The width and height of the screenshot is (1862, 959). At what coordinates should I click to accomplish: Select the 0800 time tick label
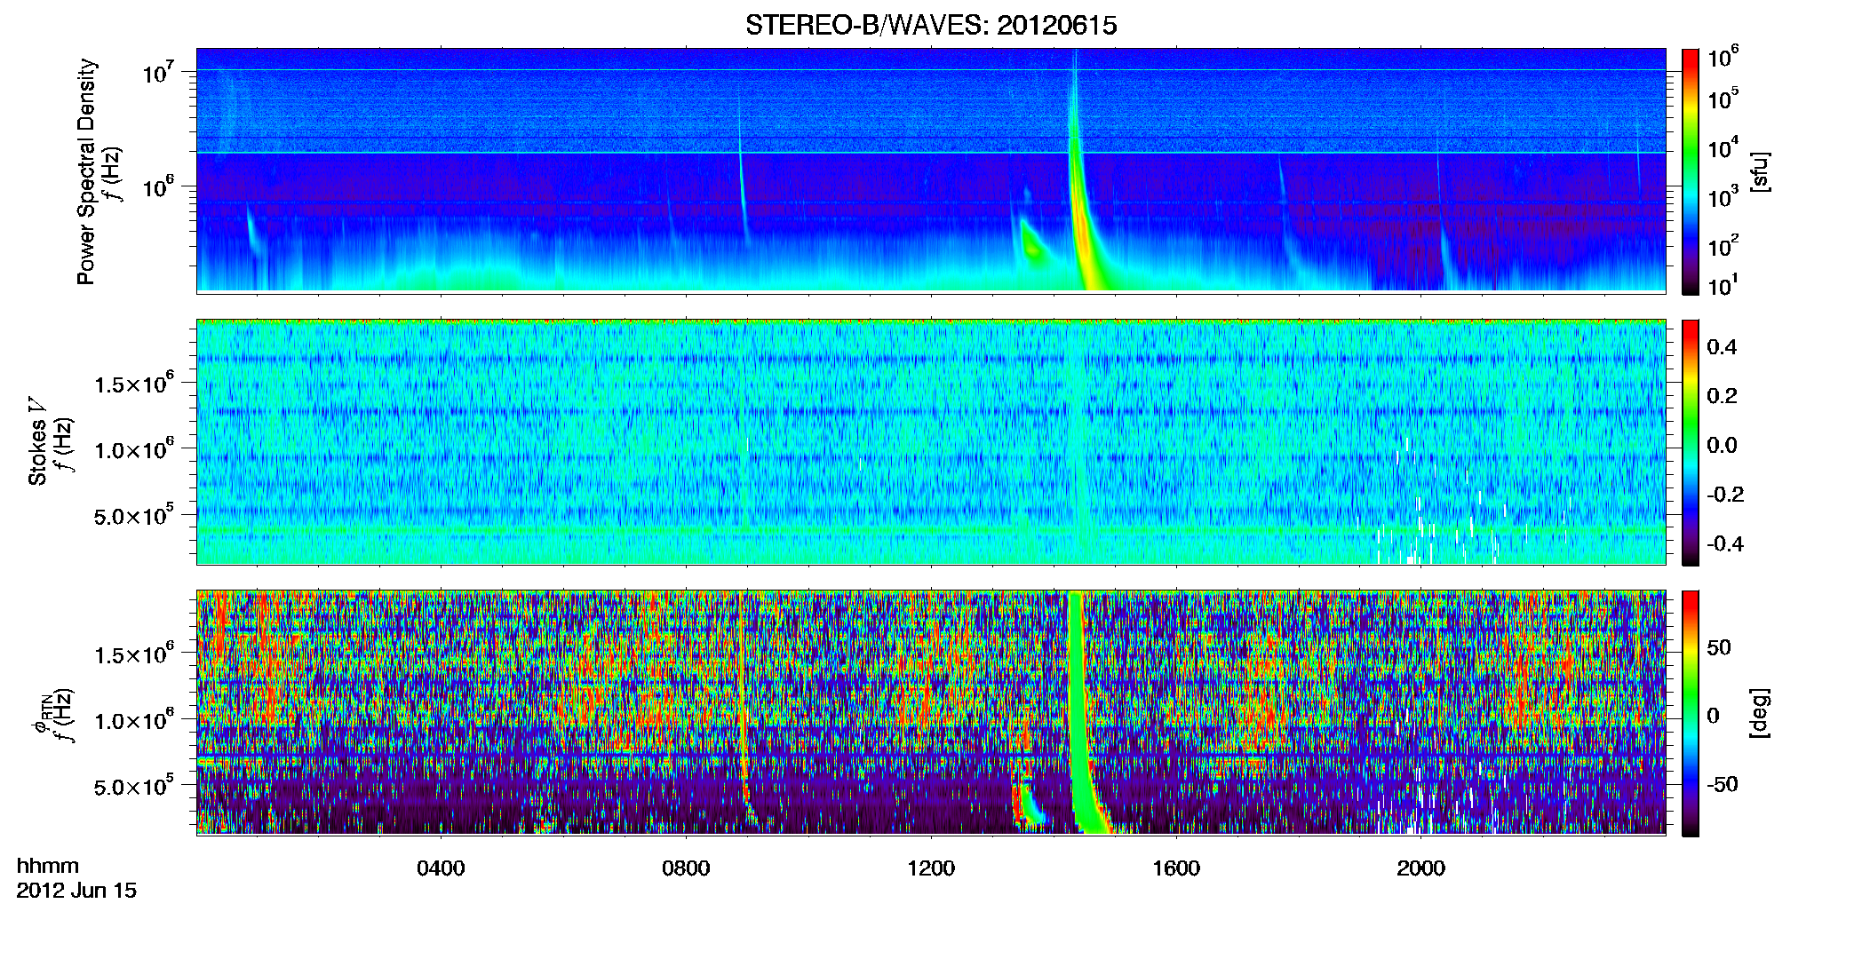pos(686,868)
